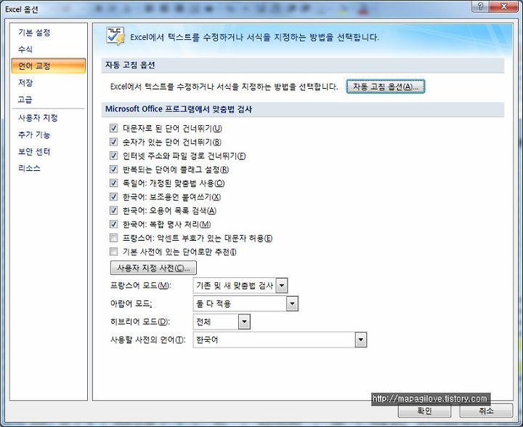Disable 독일어: 개정된 맞춤법 사용
The width and height of the screenshot is (523, 427).
tap(114, 183)
